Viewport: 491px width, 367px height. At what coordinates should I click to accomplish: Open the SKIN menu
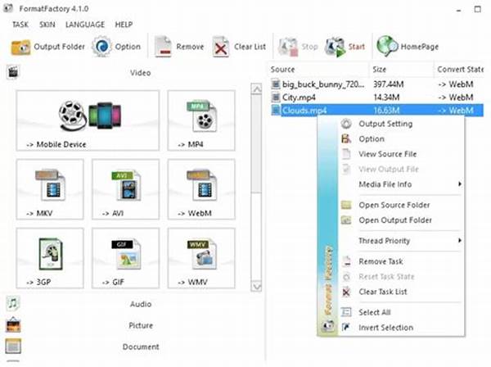[47, 25]
